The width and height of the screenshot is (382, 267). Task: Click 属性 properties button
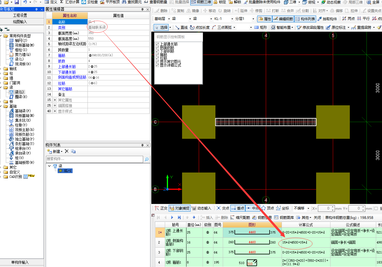(265, 19)
